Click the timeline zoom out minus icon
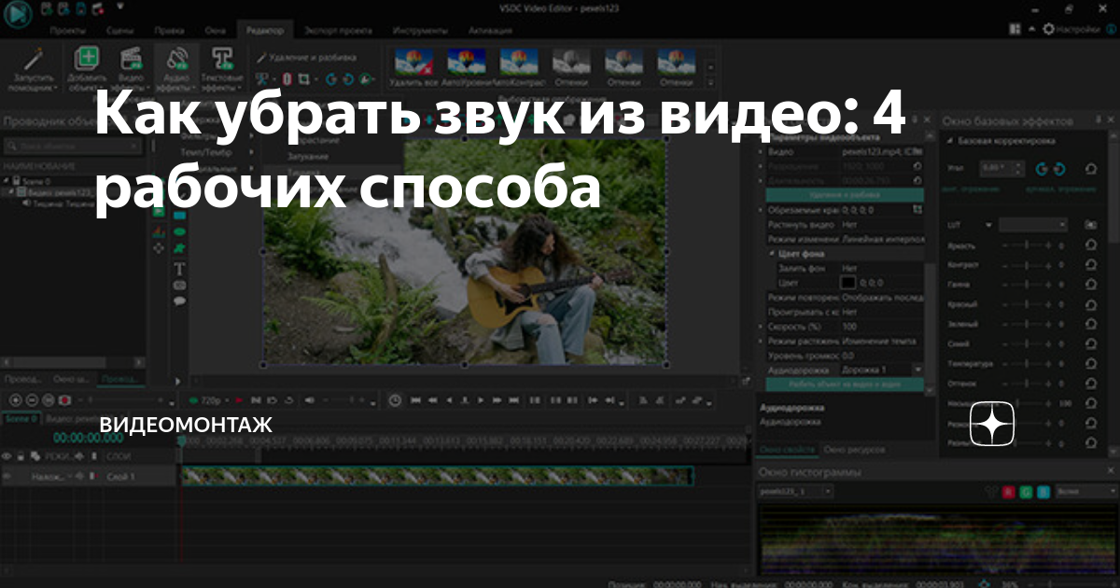The width and height of the screenshot is (1120, 588). 31,400
